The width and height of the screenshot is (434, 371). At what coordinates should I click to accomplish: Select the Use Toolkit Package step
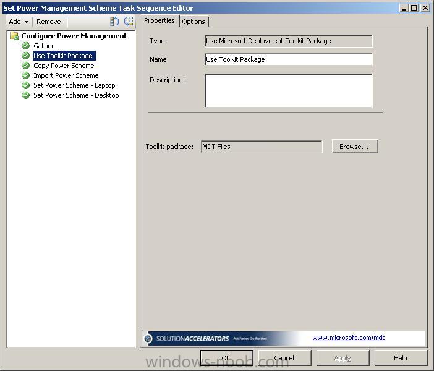[x=63, y=56]
